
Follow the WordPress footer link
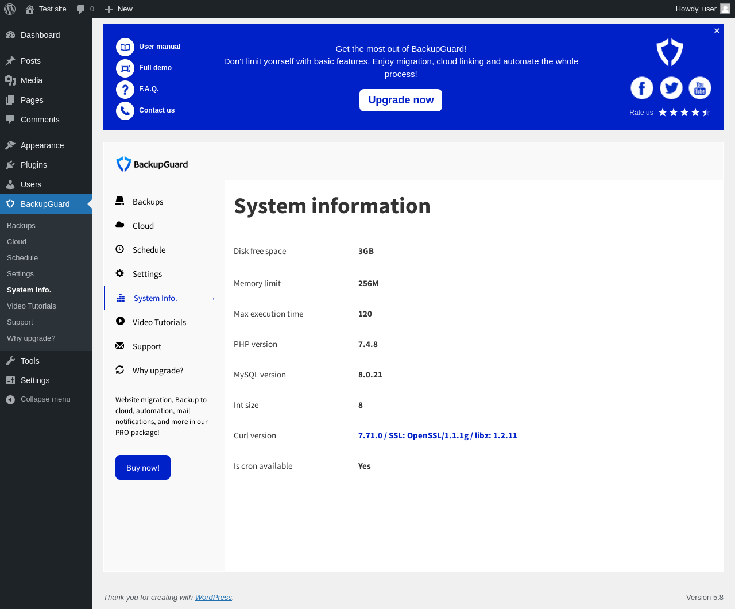click(214, 598)
